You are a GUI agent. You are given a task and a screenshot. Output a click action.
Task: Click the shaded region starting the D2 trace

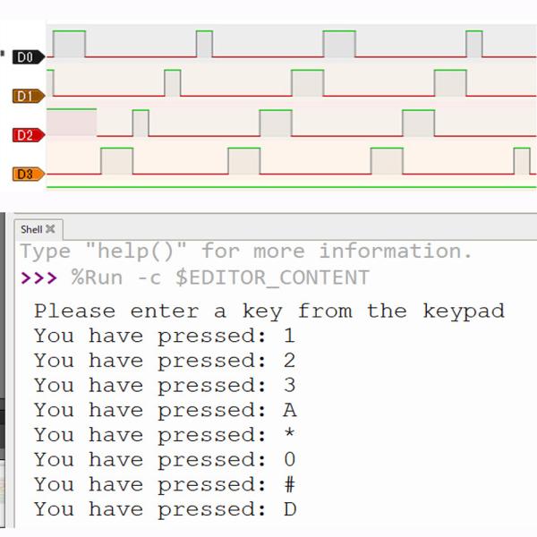coord(71,123)
